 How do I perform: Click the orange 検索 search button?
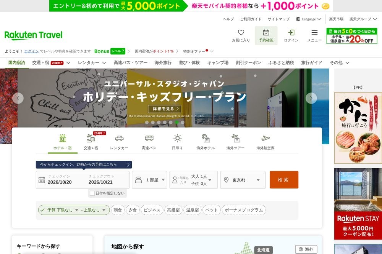click(x=284, y=180)
